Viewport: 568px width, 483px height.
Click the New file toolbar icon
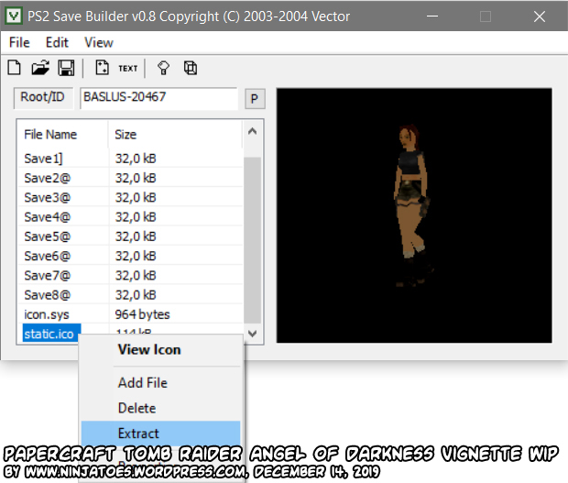coord(15,68)
